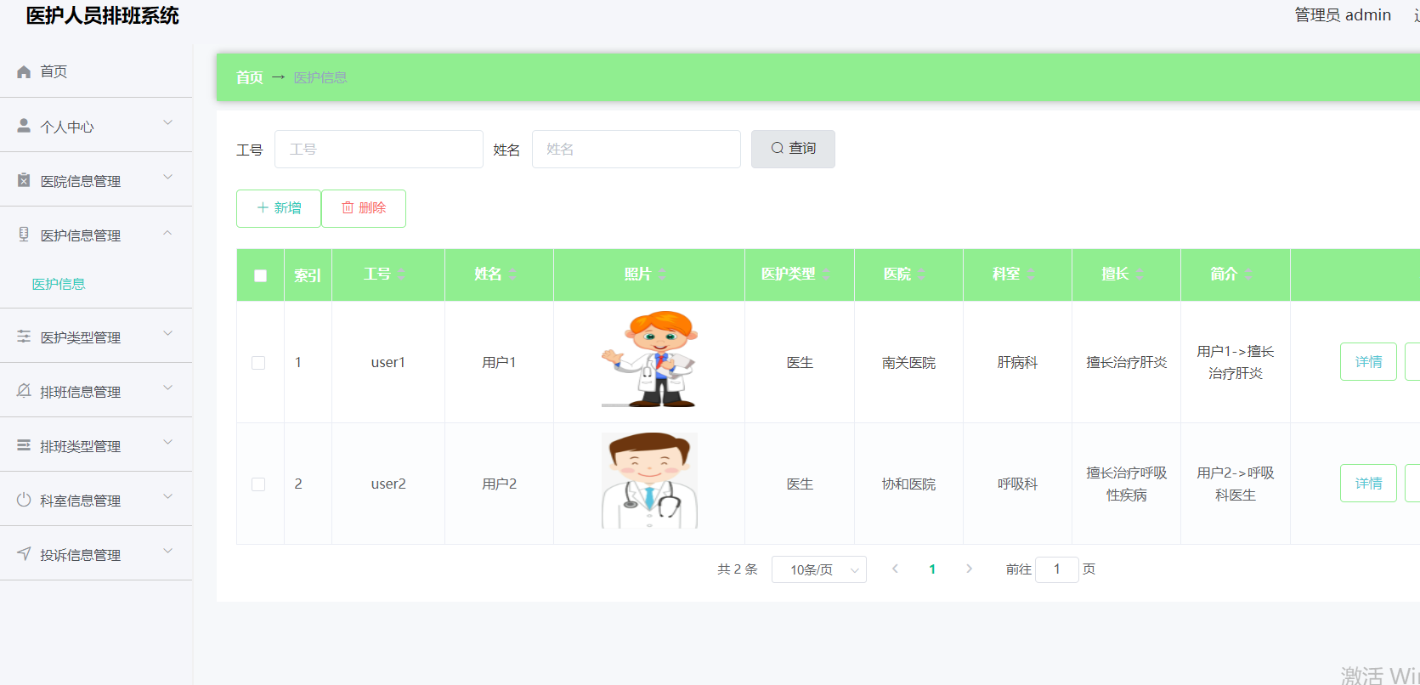Open 详情 for user2 row
Viewport: 1420px width, 685px height.
[x=1368, y=483]
